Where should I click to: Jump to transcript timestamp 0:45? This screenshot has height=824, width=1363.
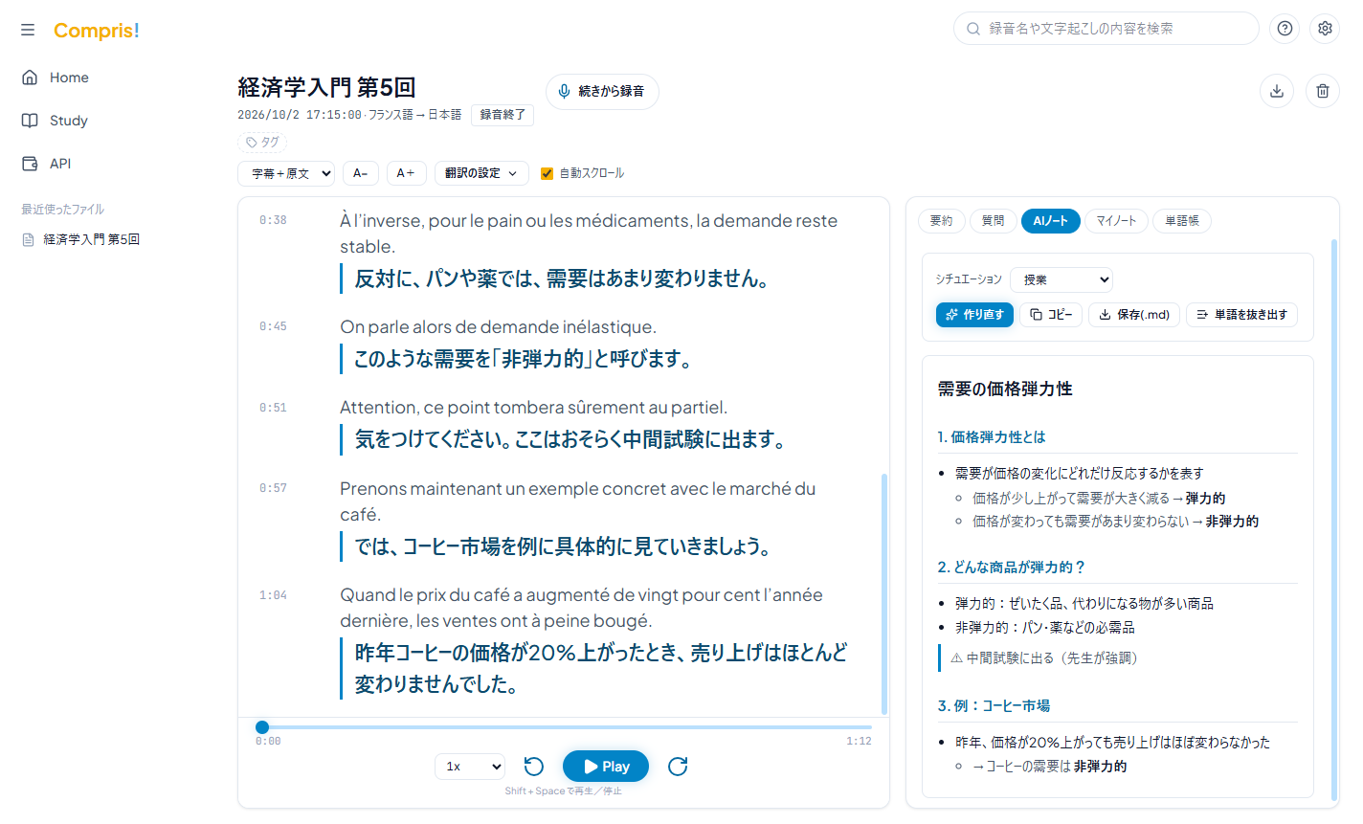273,326
